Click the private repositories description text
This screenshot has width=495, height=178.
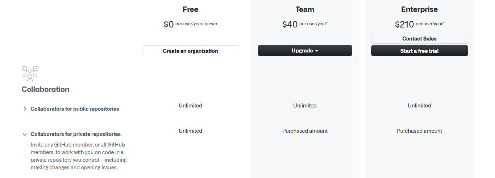tap(79, 156)
